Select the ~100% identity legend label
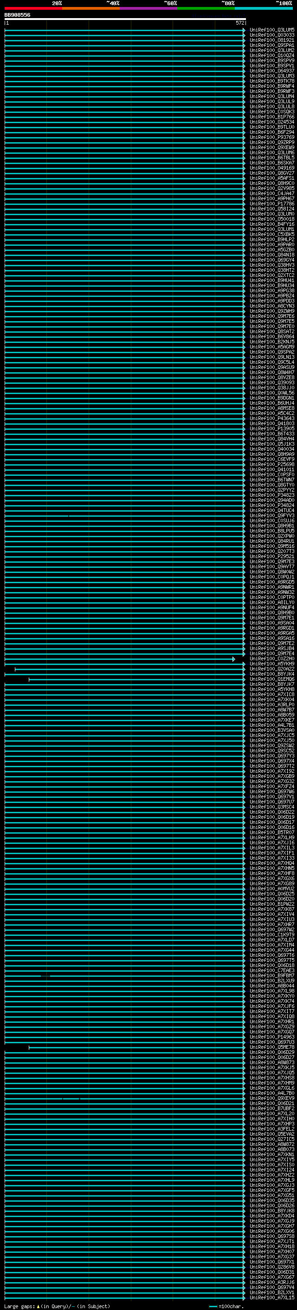The image size is (297, 1310). pos(284,3)
